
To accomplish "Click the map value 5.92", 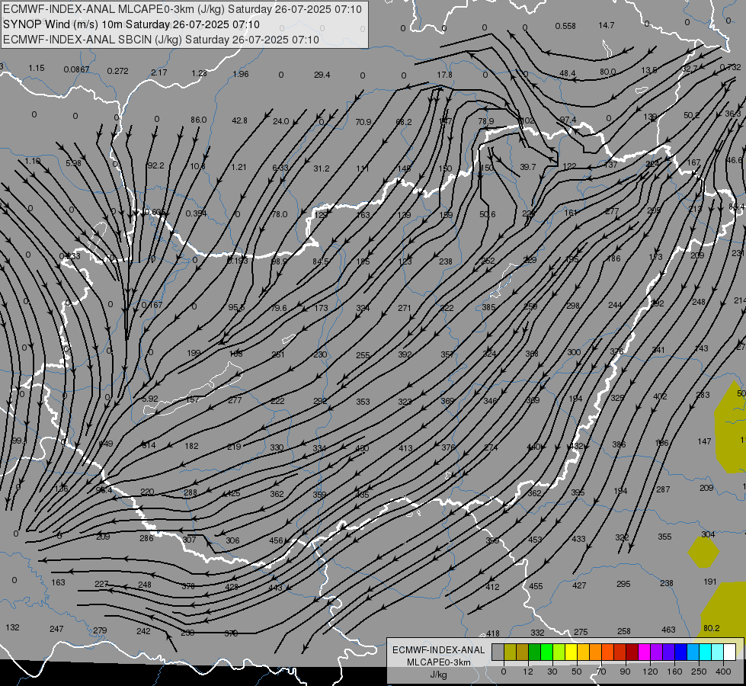I will point(150,399).
